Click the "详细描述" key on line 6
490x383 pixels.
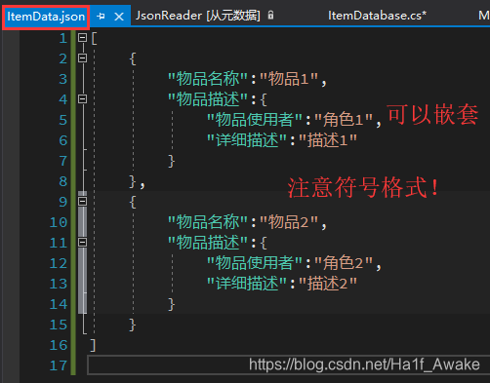point(247,140)
